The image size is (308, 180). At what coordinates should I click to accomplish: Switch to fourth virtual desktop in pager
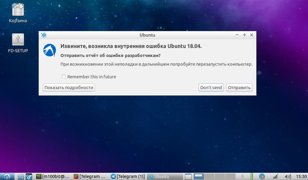(230, 176)
